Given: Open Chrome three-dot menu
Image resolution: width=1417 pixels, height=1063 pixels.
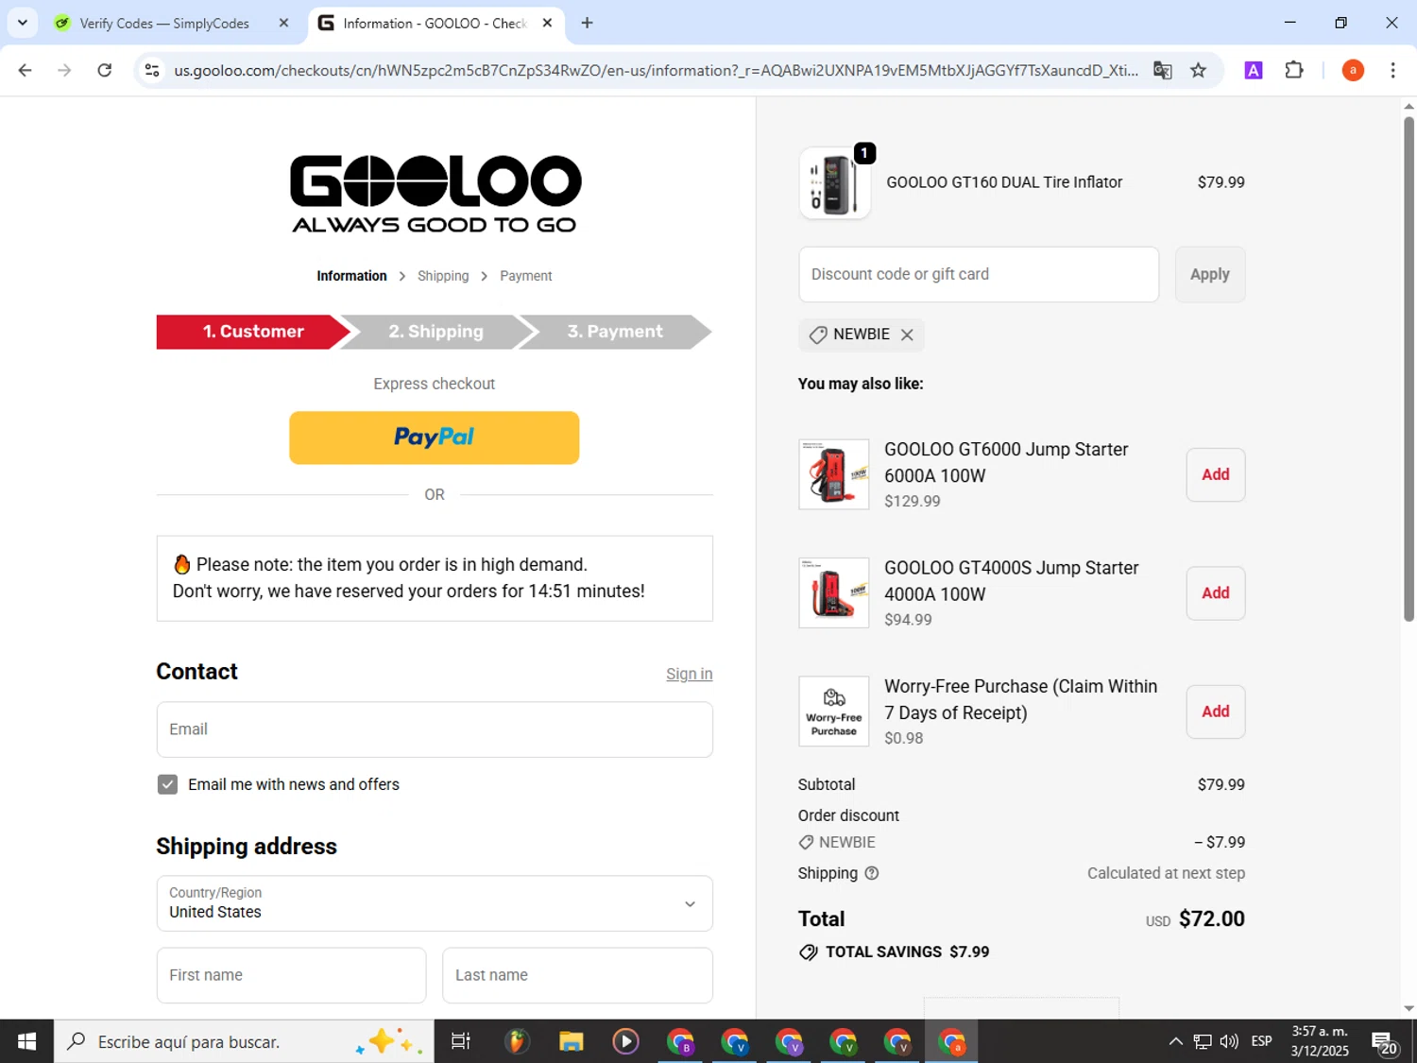Looking at the screenshot, I should [1392, 70].
